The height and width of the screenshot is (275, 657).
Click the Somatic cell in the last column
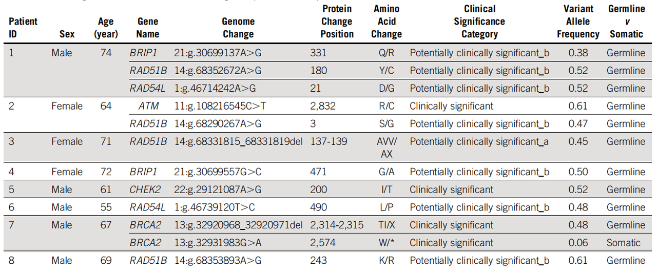click(624, 243)
